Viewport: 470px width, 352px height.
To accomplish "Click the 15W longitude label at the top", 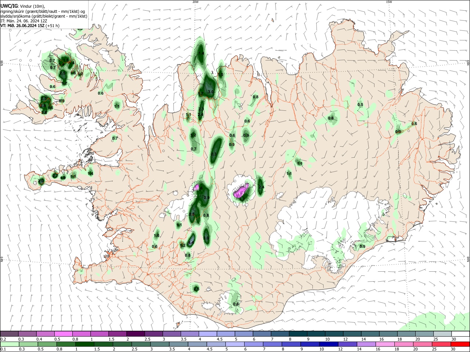I will pyautogui.click(x=389, y=2).
